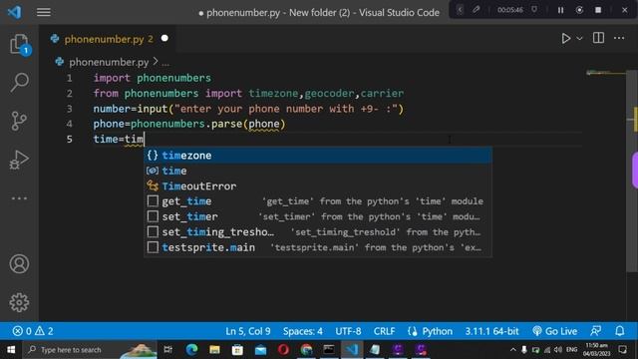Open the Accounts menu icon

[19, 264]
